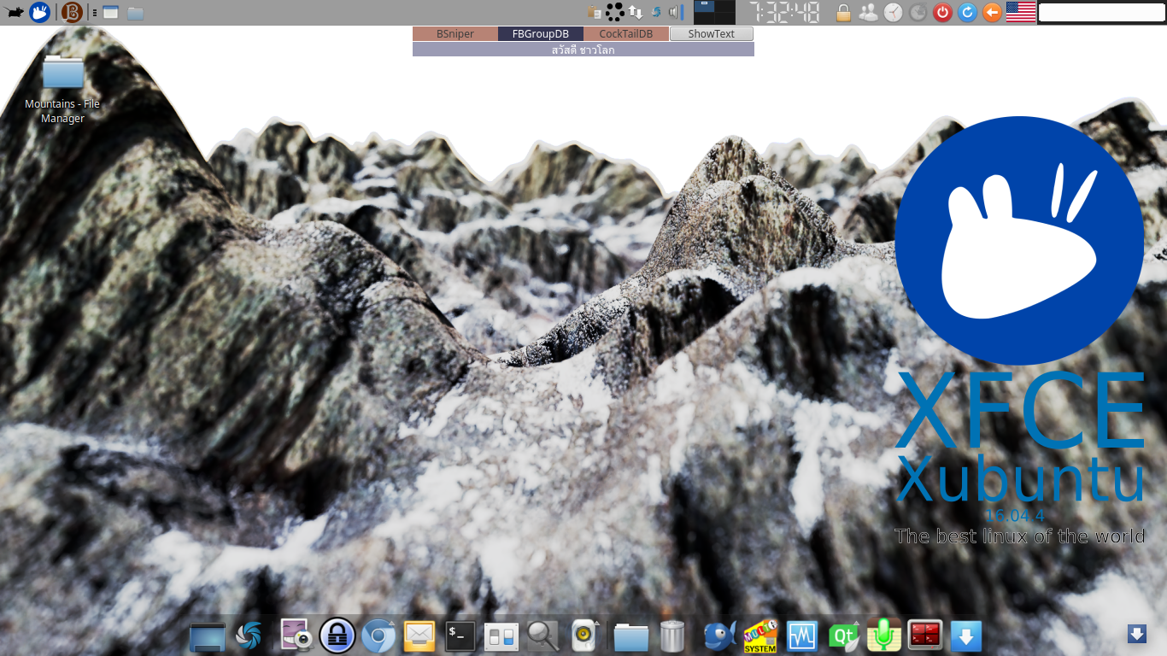Open the trash can in dock

pos(672,636)
